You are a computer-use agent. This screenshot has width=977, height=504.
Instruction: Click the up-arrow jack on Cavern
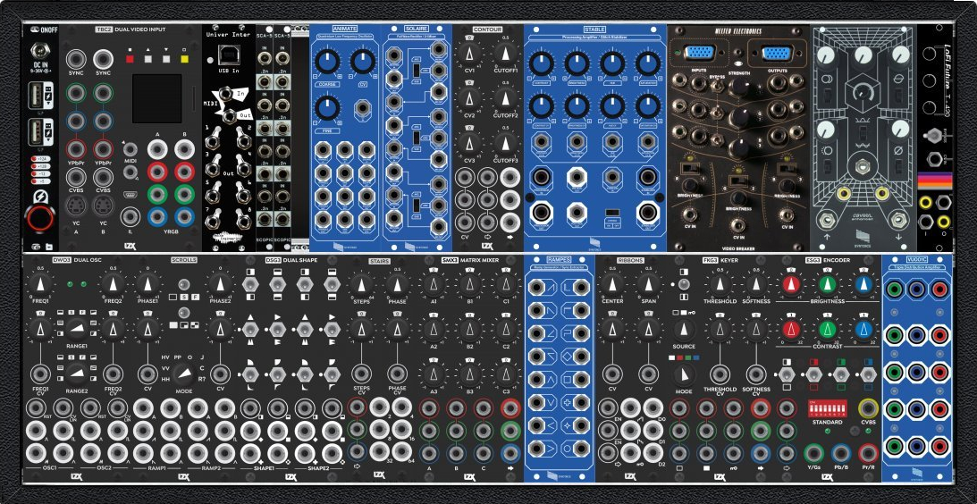(828, 219)
